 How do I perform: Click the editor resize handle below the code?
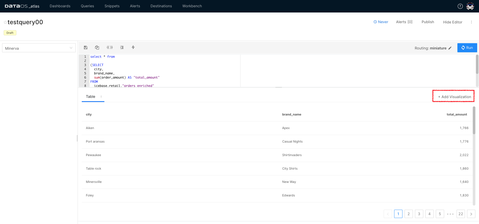[279, 87]
